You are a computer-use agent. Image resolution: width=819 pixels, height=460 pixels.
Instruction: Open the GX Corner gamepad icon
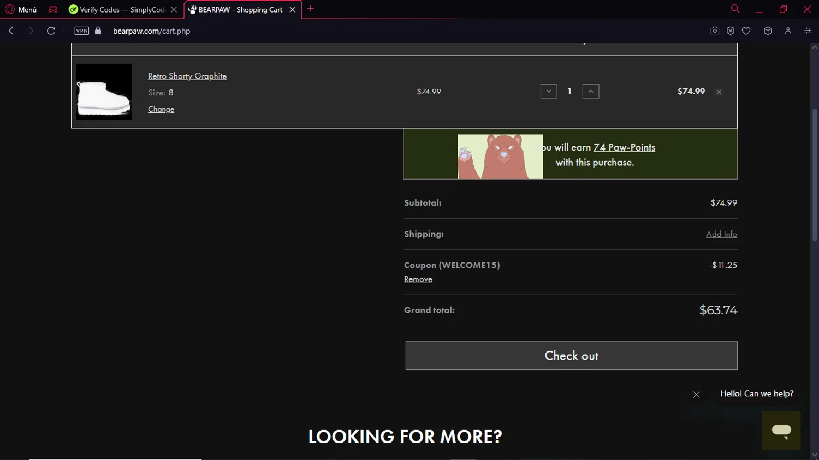pyautogui.click(x=53, y=9)
